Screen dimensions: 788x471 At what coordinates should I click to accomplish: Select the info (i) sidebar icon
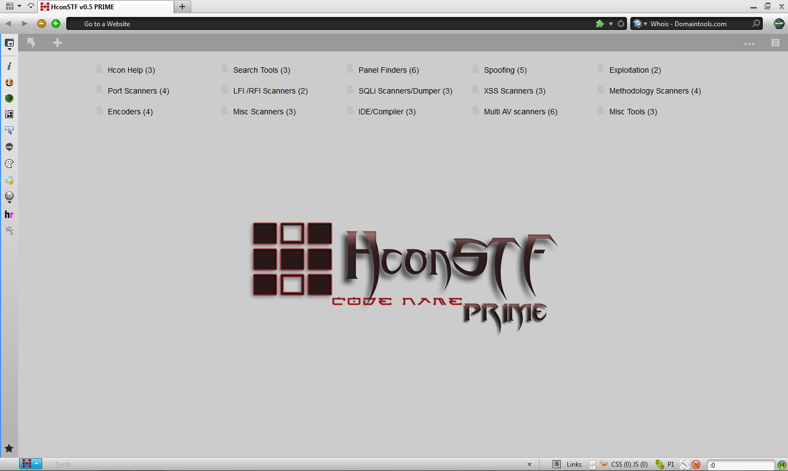coord(9,66)
